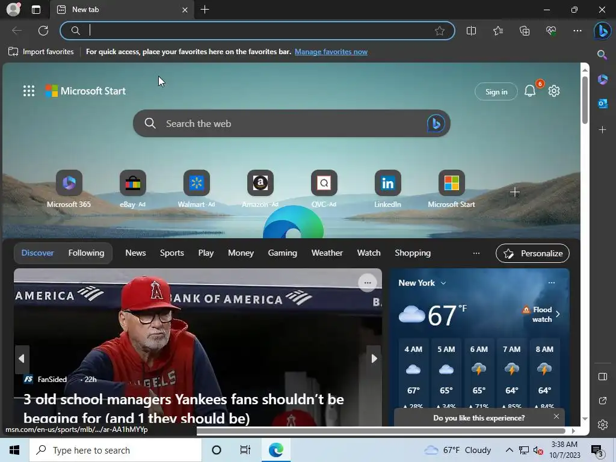
Task: Expand more feed categories ellipsis
Action: (x=476, y=253)
